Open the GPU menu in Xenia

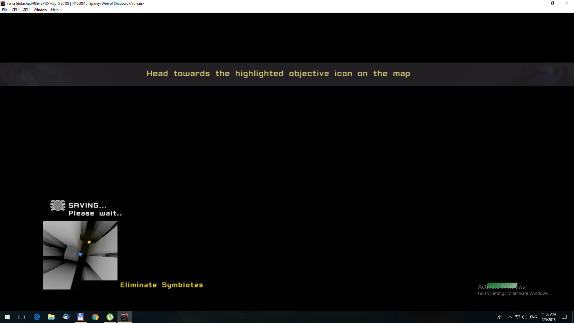coord(26,10)
